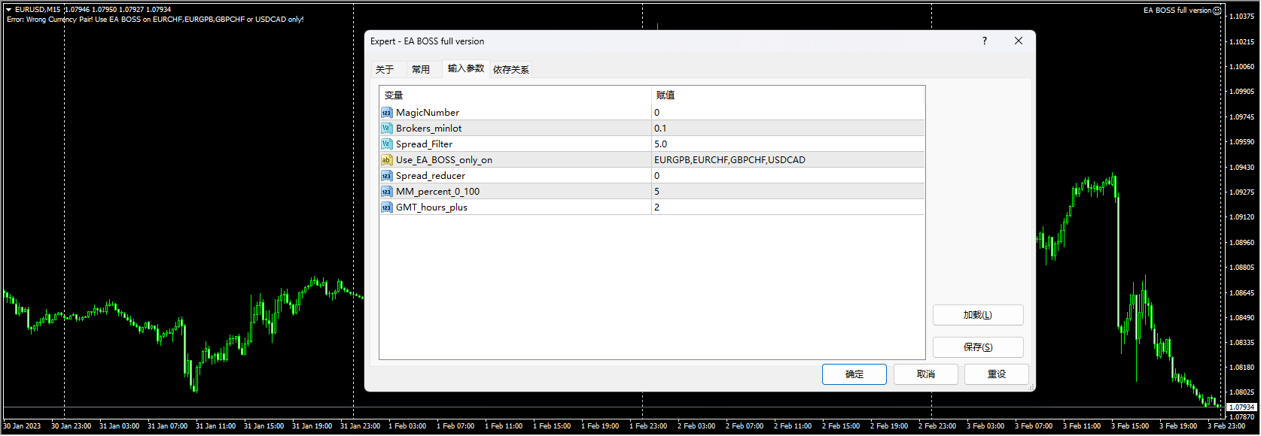
Task: Click the Expert - EA BOSS dialog title
Action: click(x=428, y=41)
